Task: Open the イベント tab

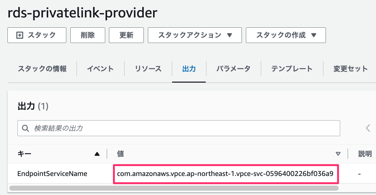Action: [x=100, y=69]
